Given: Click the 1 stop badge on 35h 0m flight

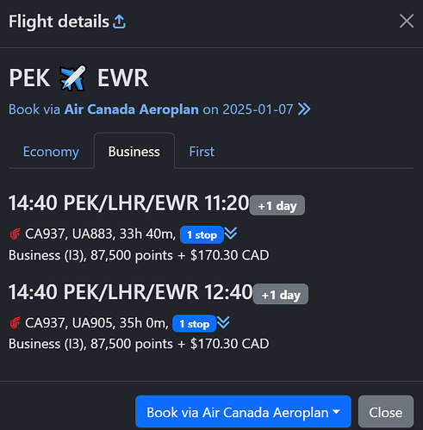Looking at the screenshot, I should 194,324.
